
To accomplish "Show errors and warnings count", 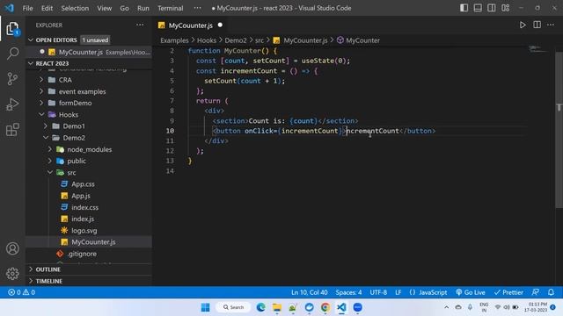I will (21, 292).
